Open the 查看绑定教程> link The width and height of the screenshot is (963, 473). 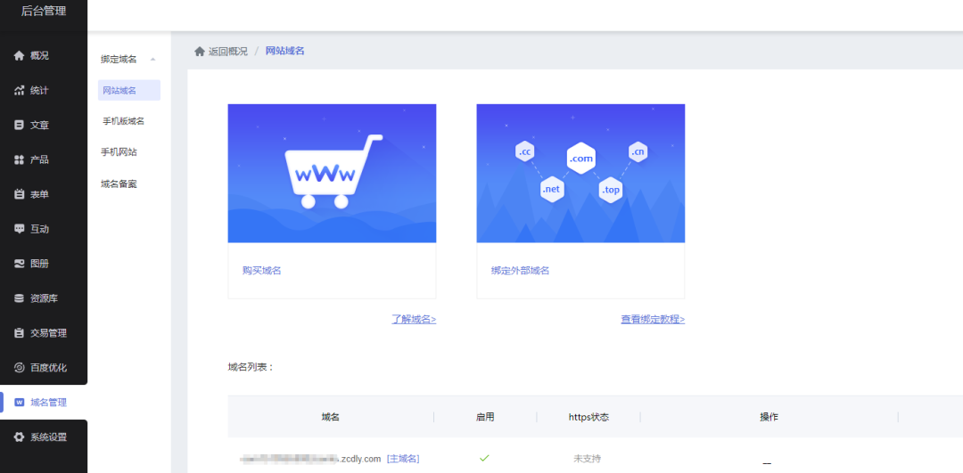point(653,319)
